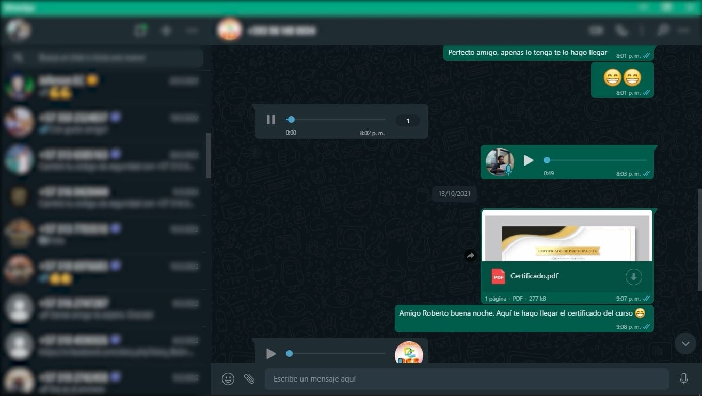Download the Certificado.pdf file

633,277
